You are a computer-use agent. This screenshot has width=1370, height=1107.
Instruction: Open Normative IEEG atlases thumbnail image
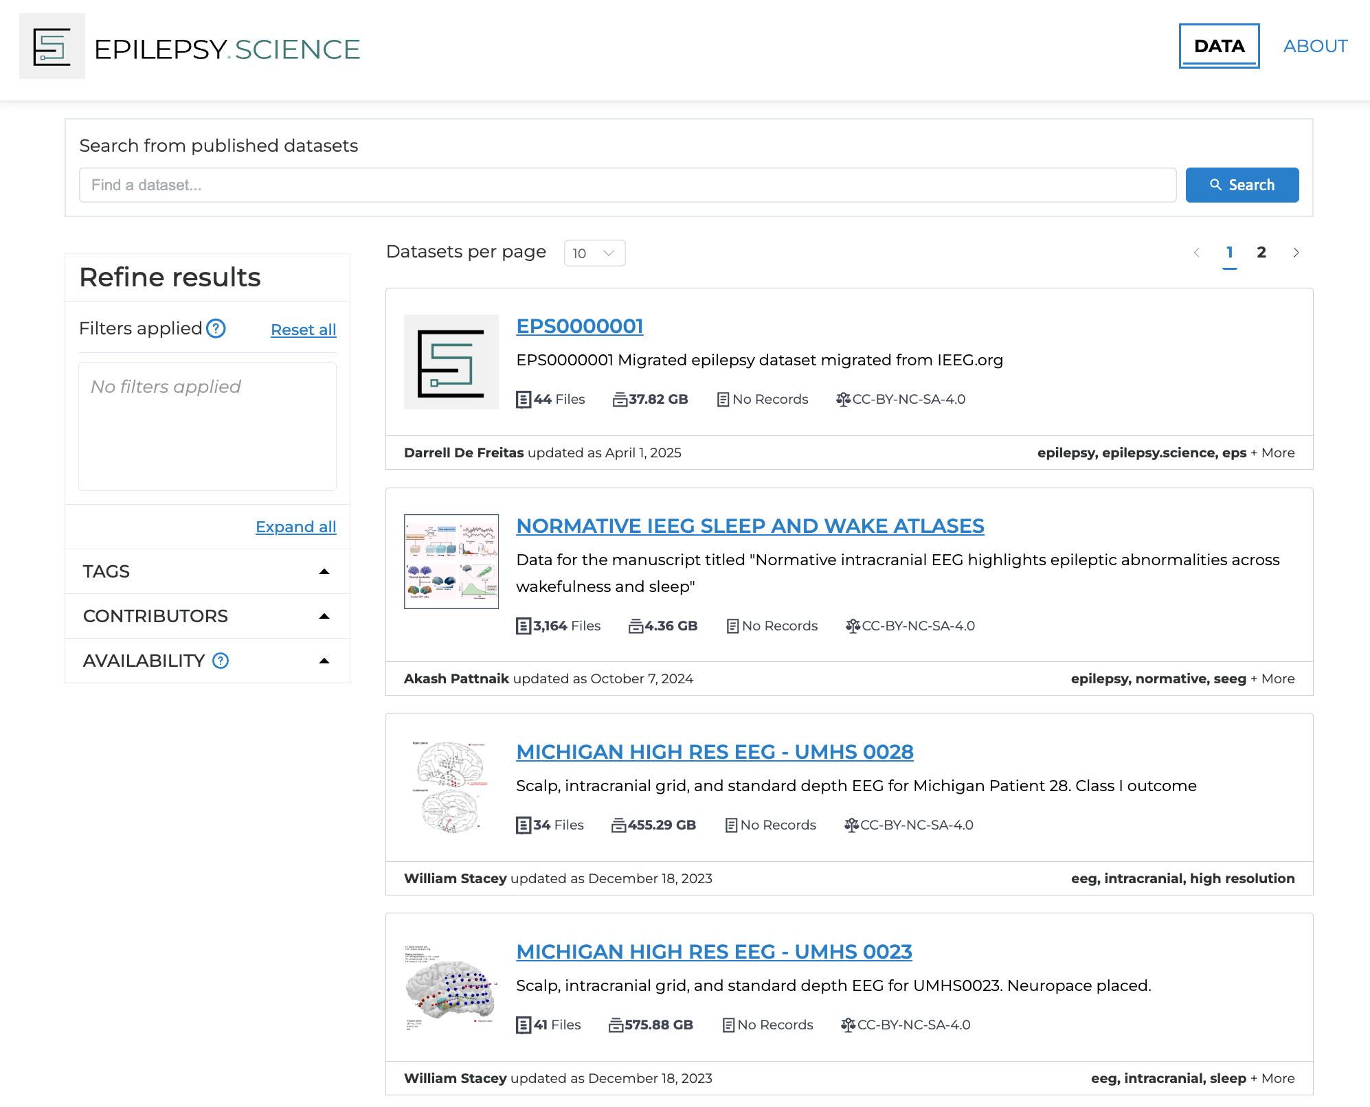click(x=451, y=561)
